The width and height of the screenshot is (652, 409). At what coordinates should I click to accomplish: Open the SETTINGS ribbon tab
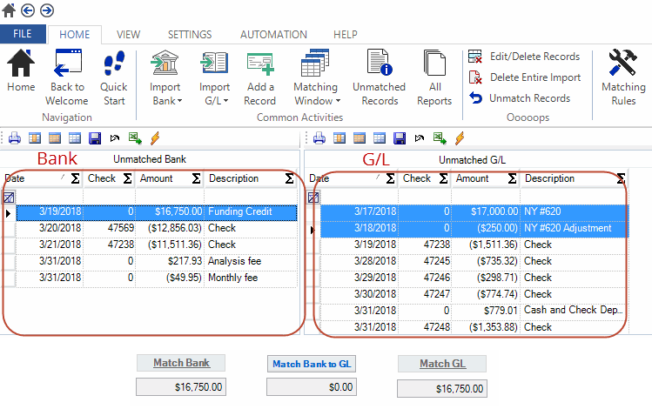190,35
